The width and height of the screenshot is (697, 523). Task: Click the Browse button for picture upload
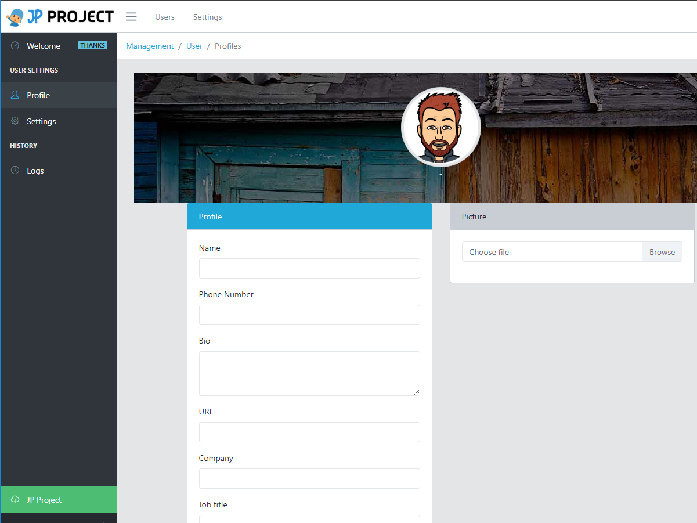662,251
